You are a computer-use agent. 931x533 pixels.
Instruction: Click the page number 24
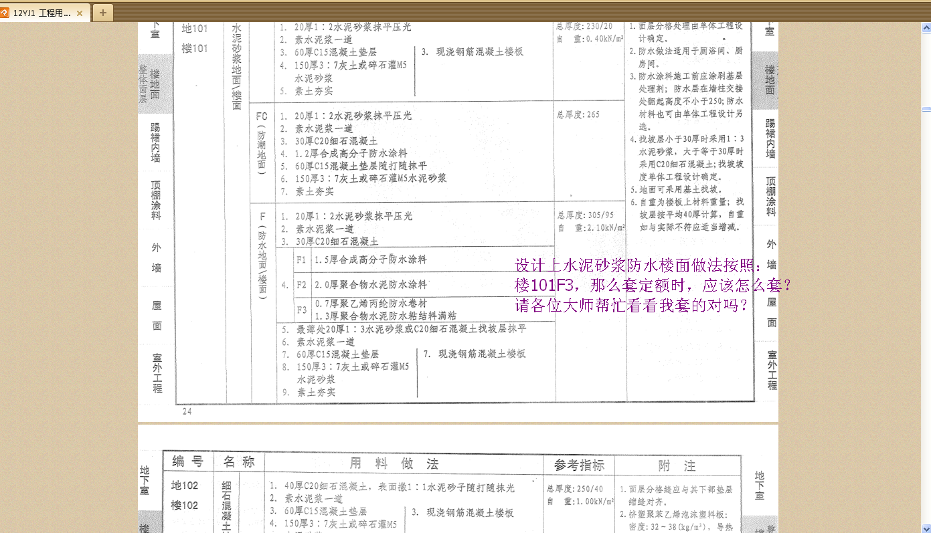187,411
